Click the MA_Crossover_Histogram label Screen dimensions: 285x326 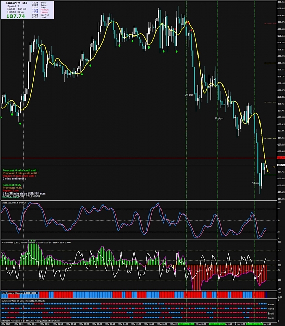(19, 293)
